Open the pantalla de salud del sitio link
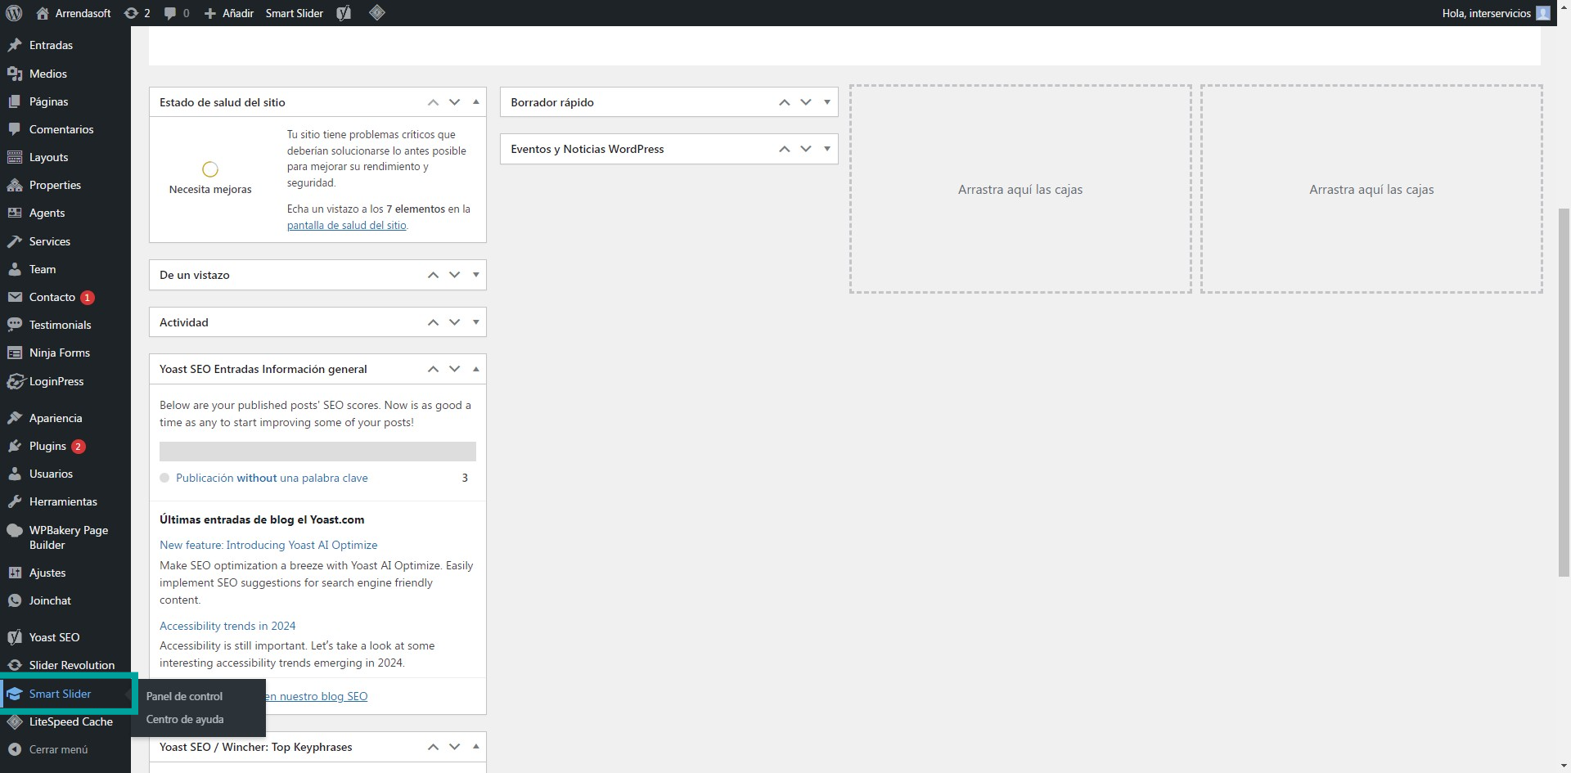 346,225
